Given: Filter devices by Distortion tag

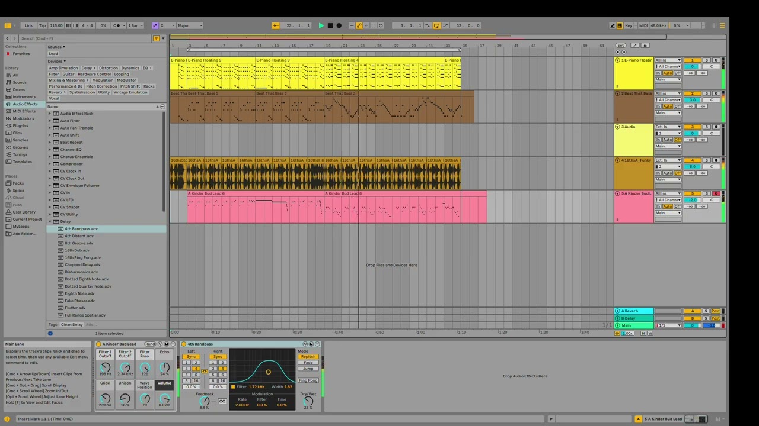Looking at the screenshot, I should tap(109, 68).
